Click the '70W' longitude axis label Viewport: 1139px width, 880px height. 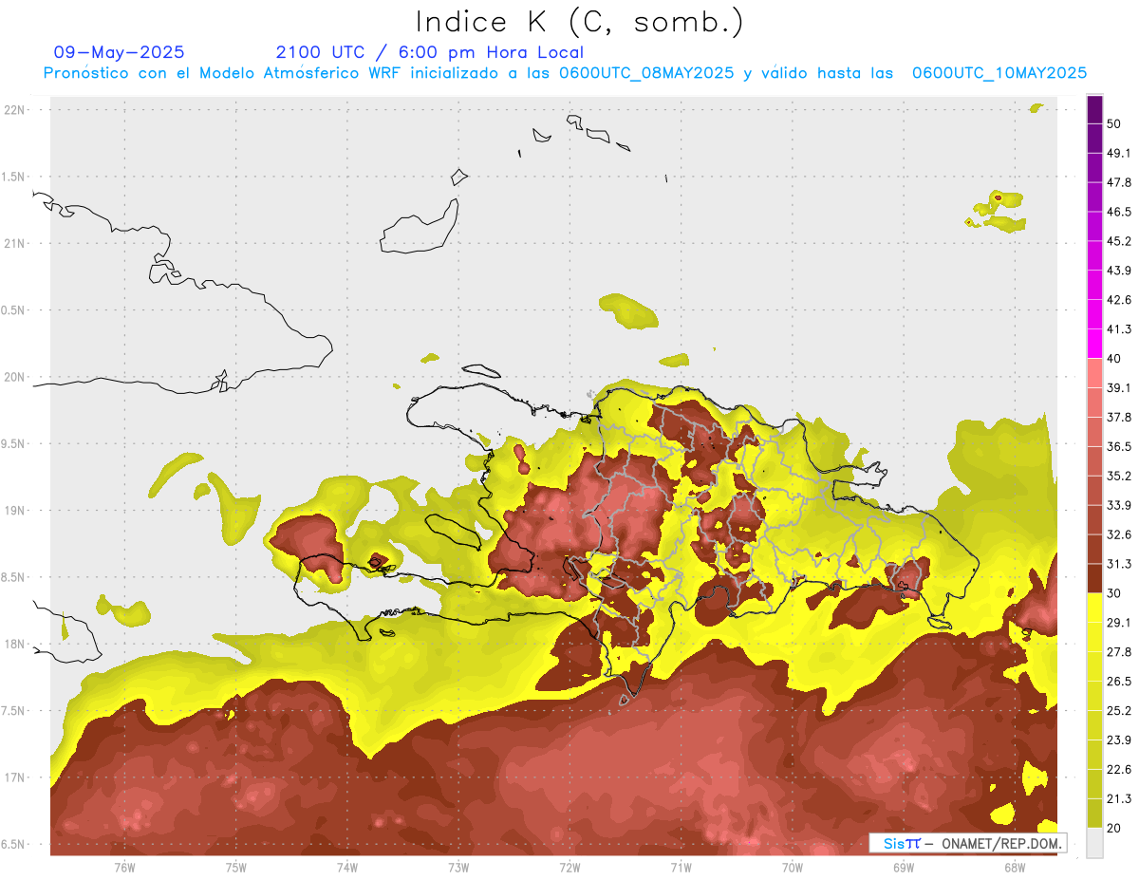792,867
